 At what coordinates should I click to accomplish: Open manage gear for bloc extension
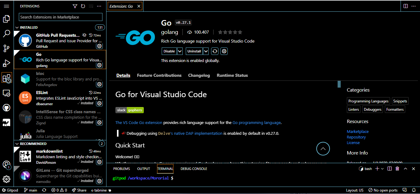99,84
